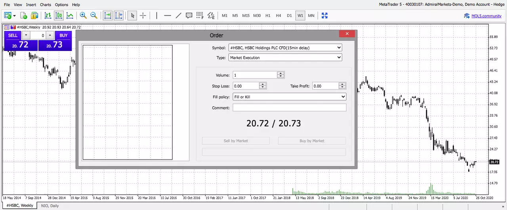
Task: Select the crosshair tool
Action: [143, 15]
